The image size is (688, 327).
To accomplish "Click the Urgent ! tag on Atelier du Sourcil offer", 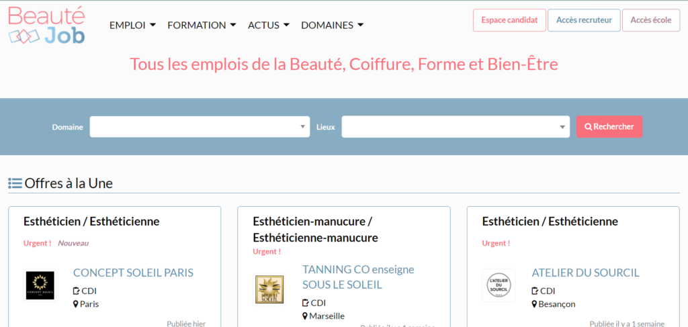I will 496,243.
